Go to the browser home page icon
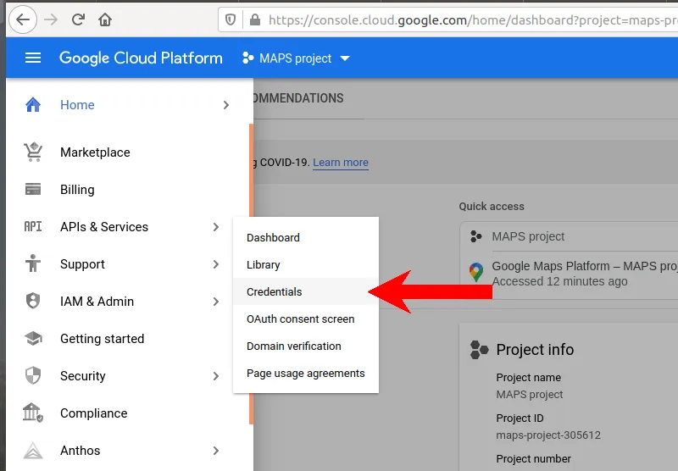The width and height of the screenshot is (678, 471). pyautogui.click(x=105, y=19)
